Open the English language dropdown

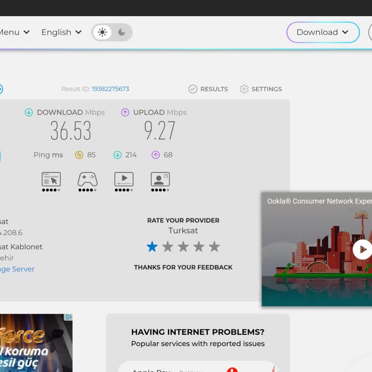coord(62,32)
